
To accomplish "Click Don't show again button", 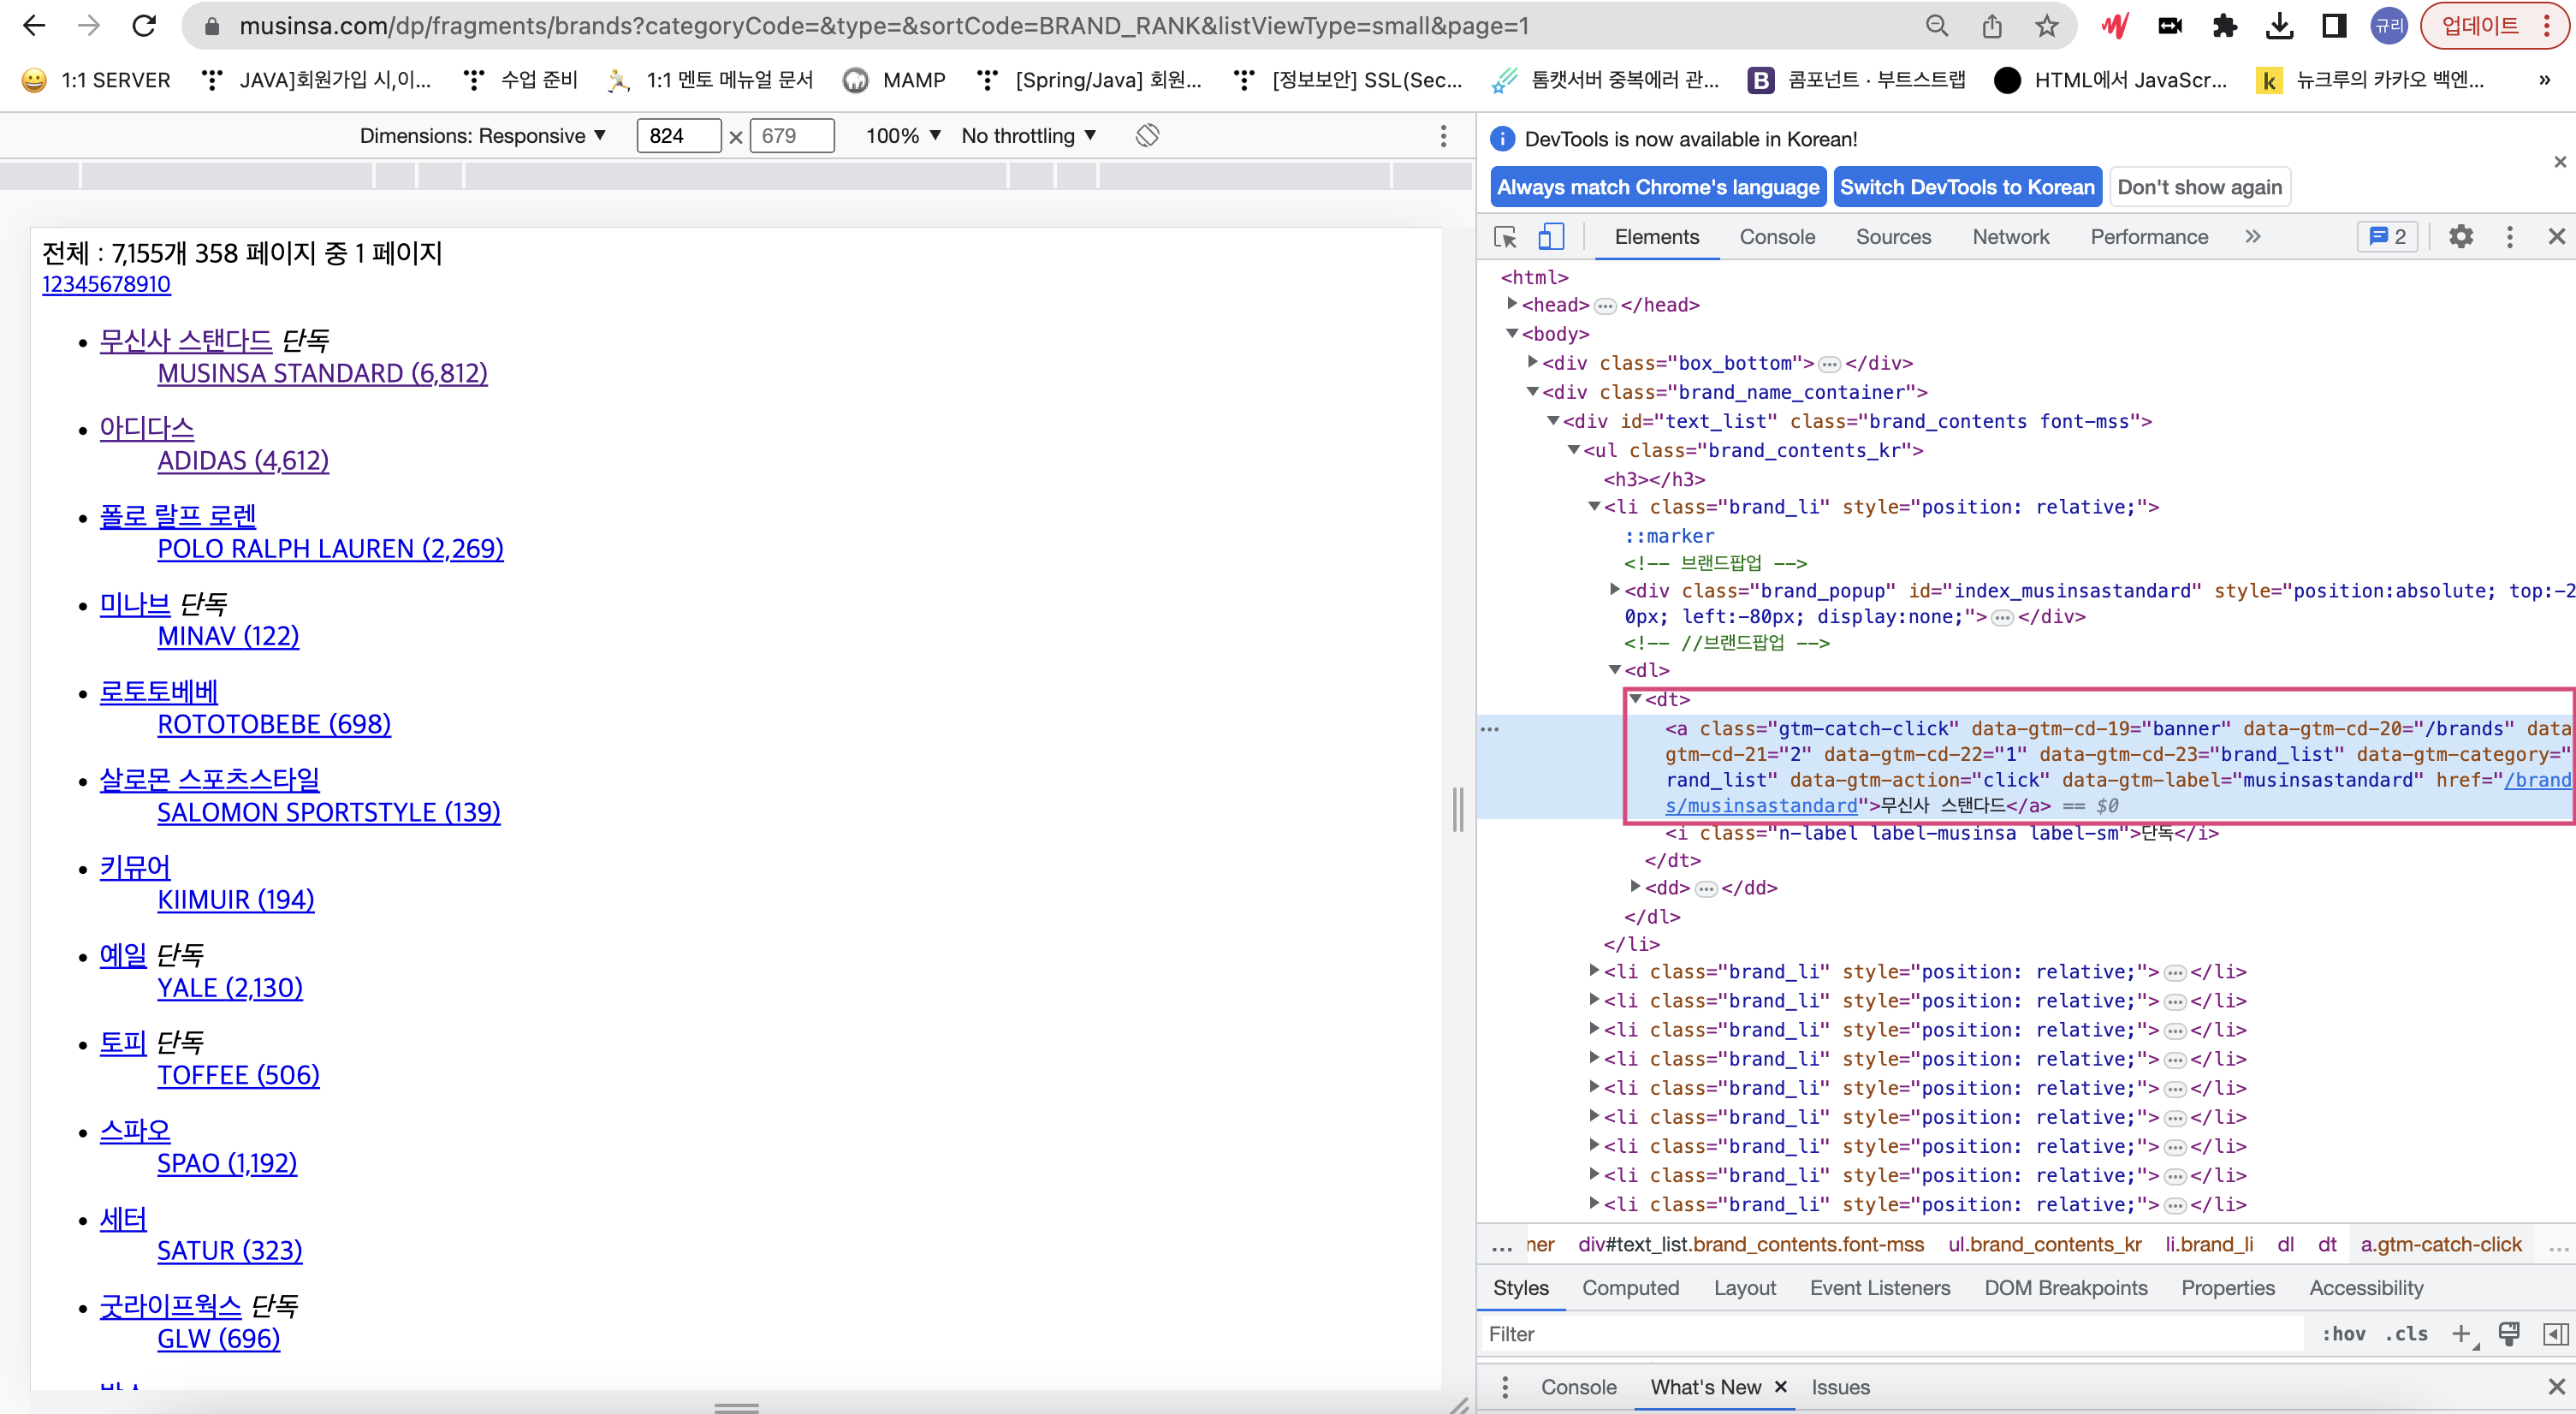I will click(2199, 187).
